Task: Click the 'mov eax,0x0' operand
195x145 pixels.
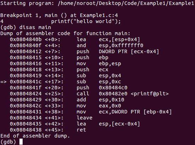Action: pos(110,106)
